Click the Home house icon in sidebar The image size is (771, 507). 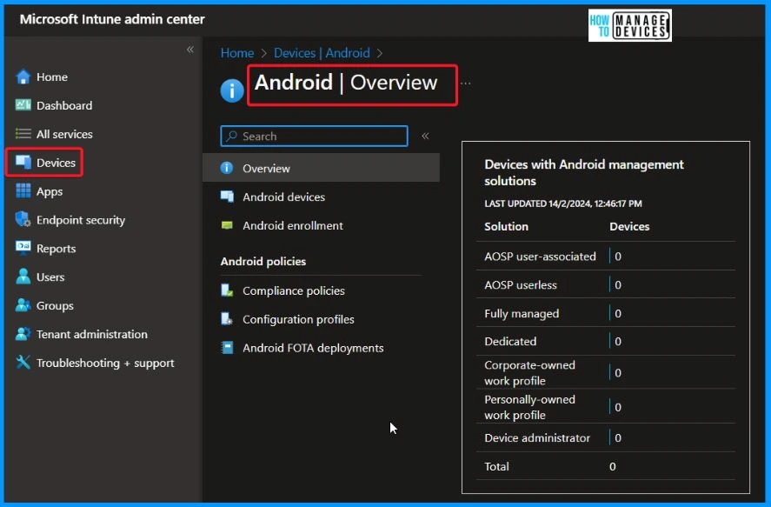[23, 77]
